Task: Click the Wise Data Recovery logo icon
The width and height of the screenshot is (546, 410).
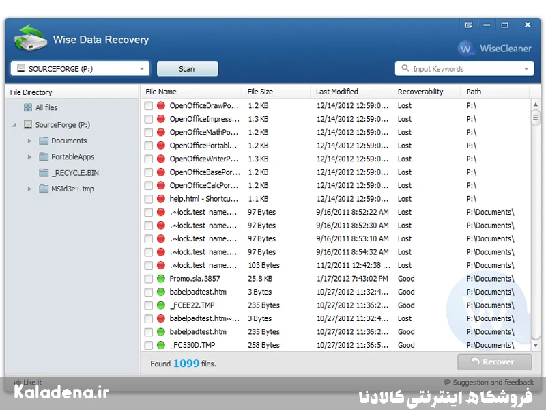Action: (30, 38)
